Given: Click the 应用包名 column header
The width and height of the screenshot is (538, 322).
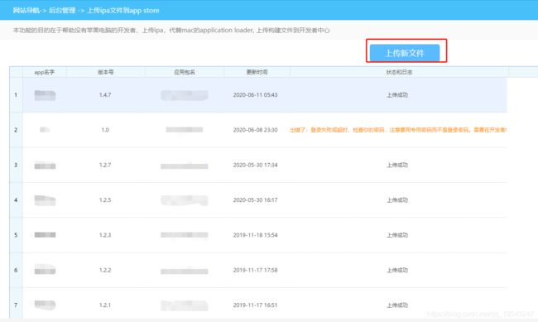Looking at the screenshot, I should click(185, 72).
